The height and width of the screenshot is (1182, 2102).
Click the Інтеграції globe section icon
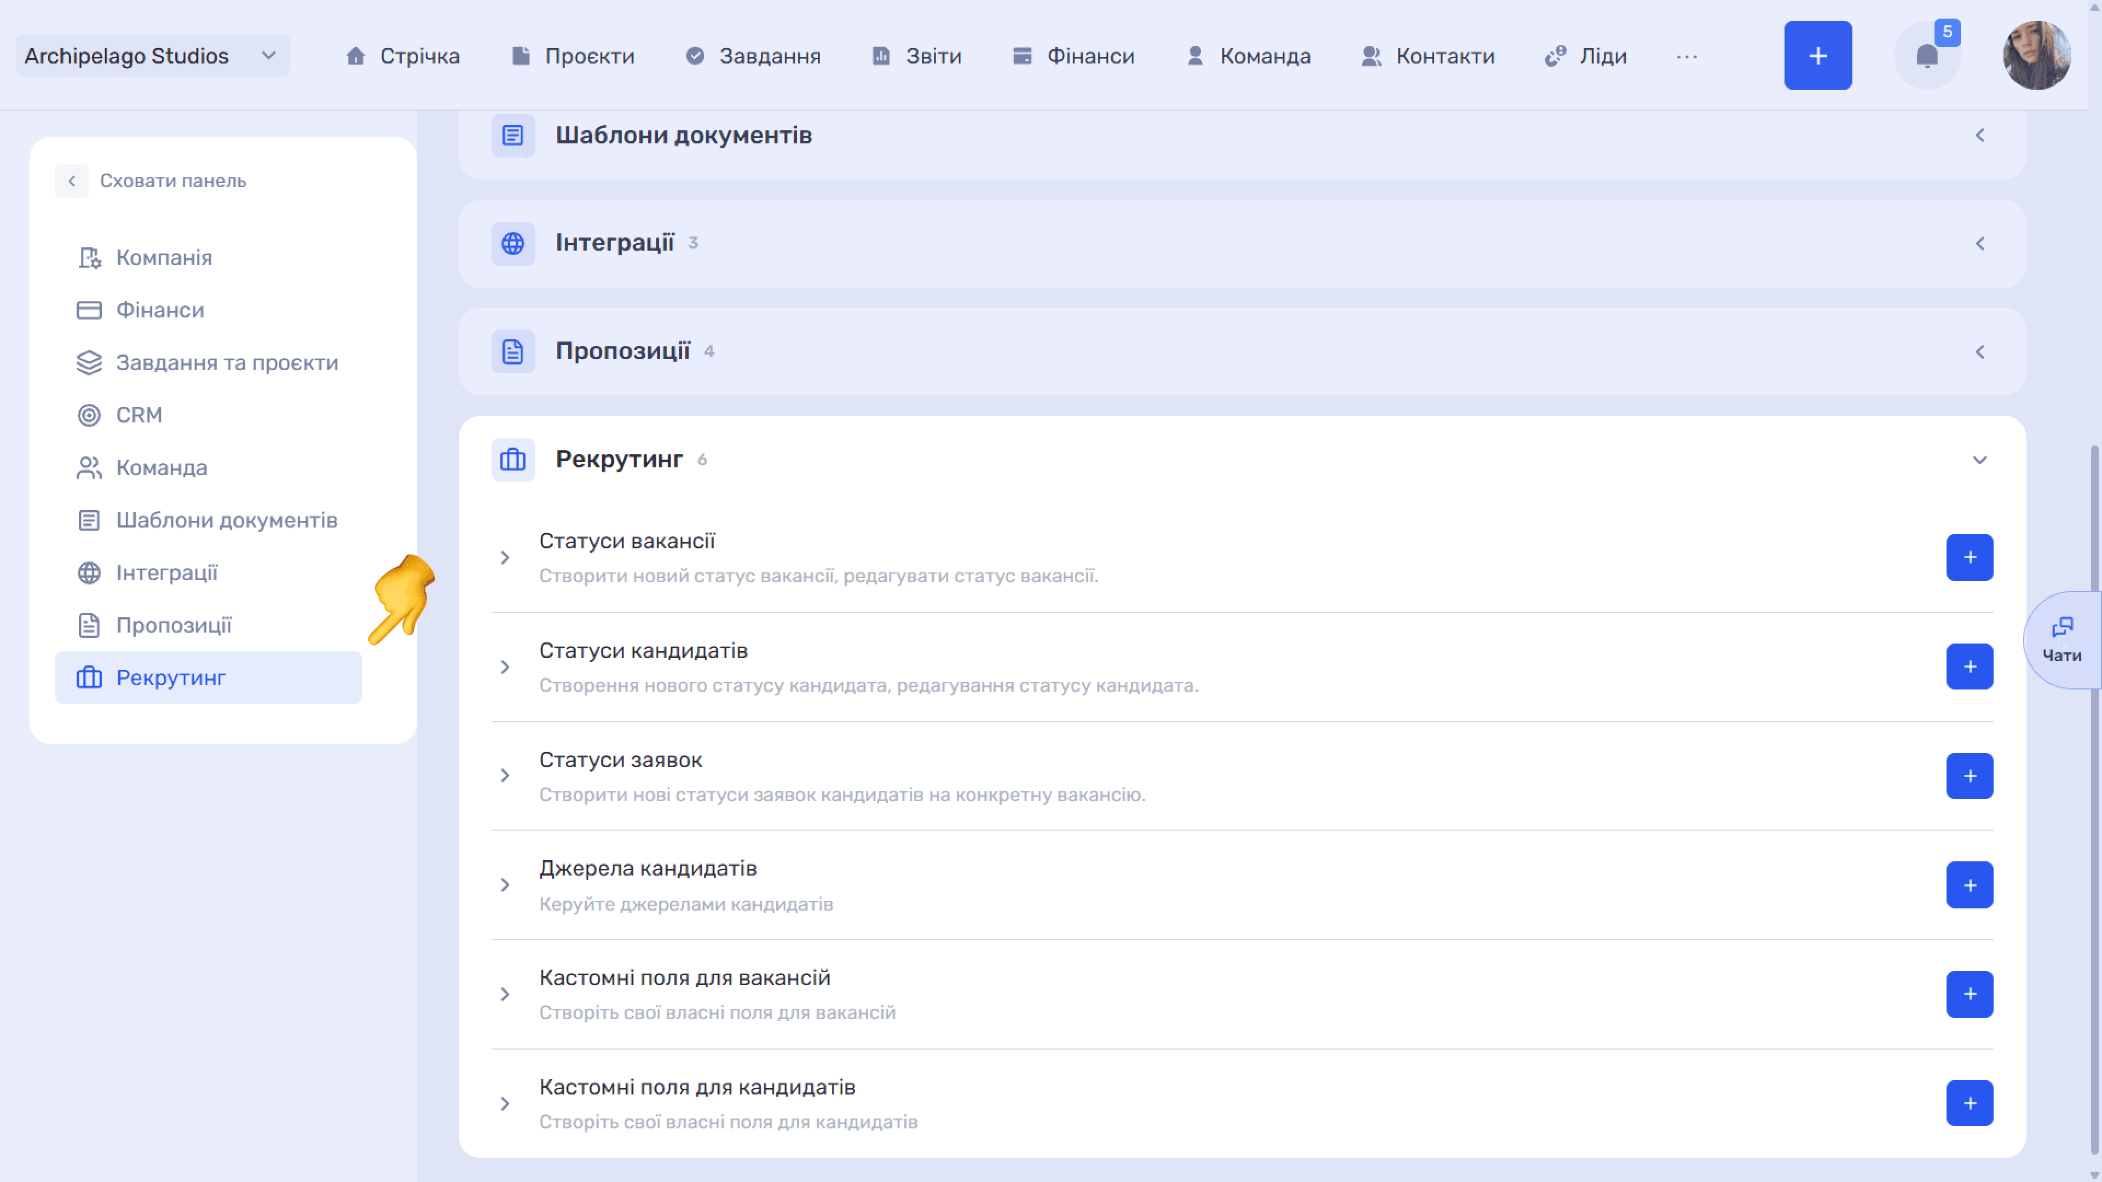tap(512, 243)
